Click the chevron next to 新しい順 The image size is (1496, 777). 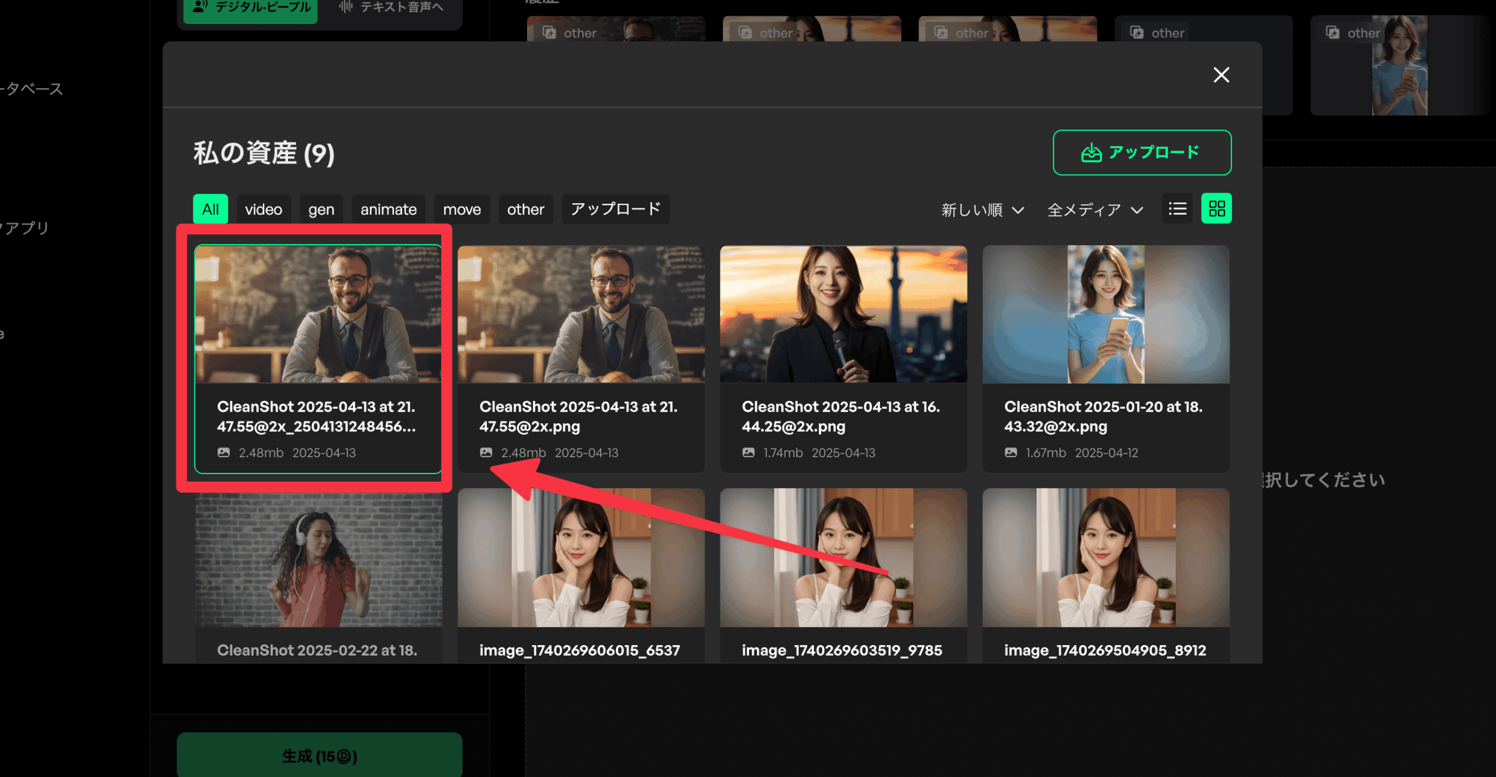1018,210
